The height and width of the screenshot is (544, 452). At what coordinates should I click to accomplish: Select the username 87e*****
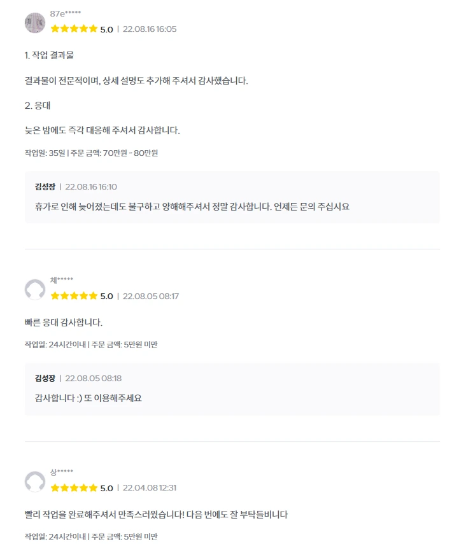[66, 13]
